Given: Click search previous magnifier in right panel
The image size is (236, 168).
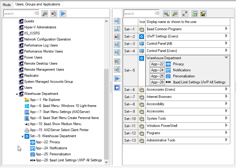Looking at the screenshot, I should pos(166,14).
